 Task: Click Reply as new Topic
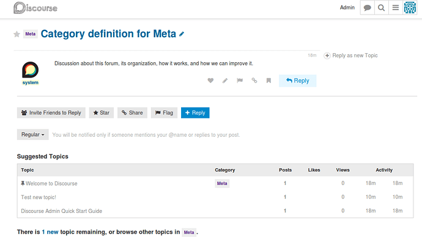pos(350,56)
